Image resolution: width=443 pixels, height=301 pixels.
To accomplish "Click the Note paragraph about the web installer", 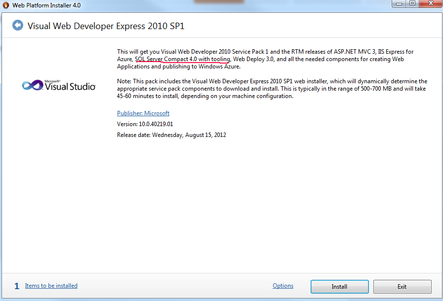I will click(x=272, y=89).
